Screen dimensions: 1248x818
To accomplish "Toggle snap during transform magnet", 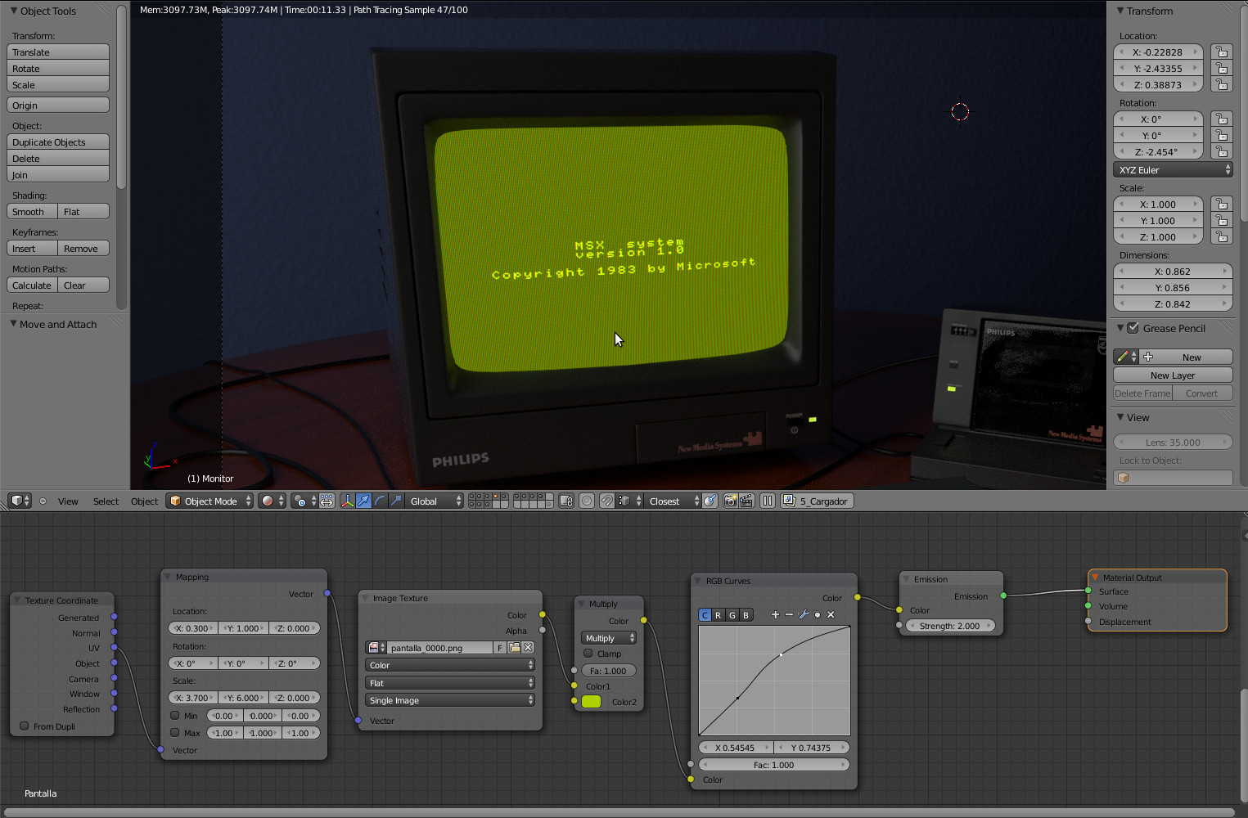I will [x=606, y=501].
